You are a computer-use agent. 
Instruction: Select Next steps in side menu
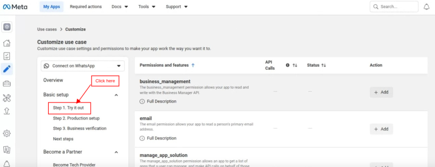point(63,139)
